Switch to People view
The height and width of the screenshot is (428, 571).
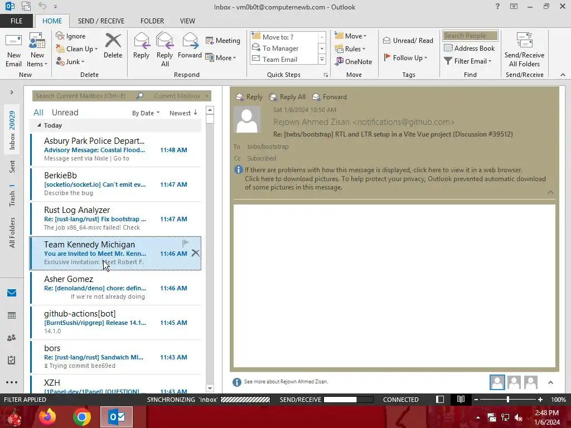pos(12,338)
